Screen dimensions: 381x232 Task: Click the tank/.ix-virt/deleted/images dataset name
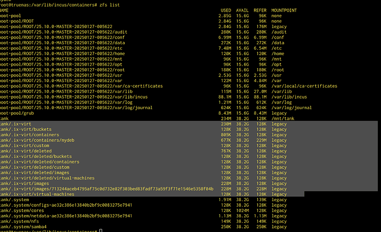click(x=34, y=172)
